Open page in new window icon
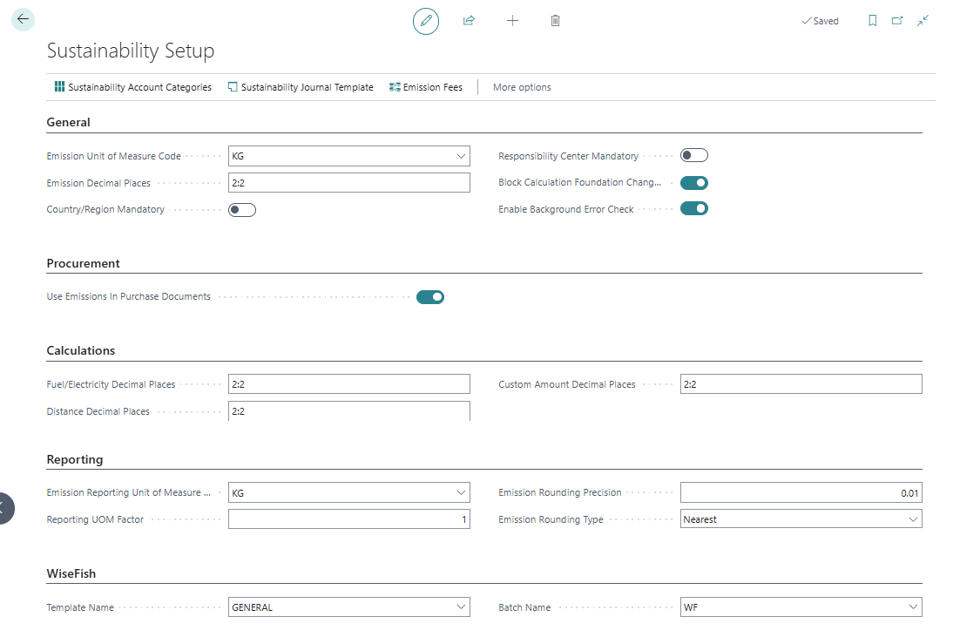 897,21
